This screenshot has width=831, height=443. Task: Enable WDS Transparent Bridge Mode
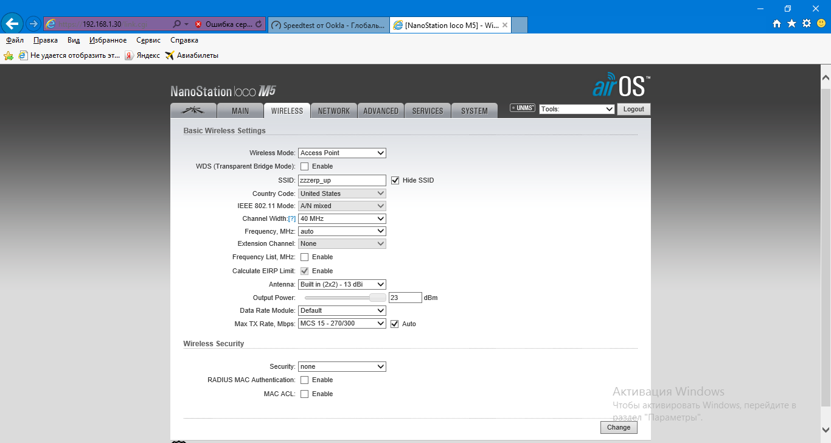coord(304,166)
